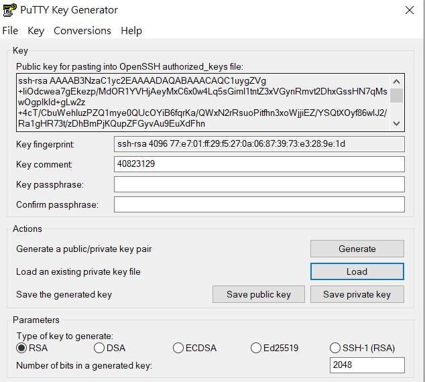The image size is (425, 382).
Task: Close the PuTTY Key Generator window
Action: click(410, 10)
